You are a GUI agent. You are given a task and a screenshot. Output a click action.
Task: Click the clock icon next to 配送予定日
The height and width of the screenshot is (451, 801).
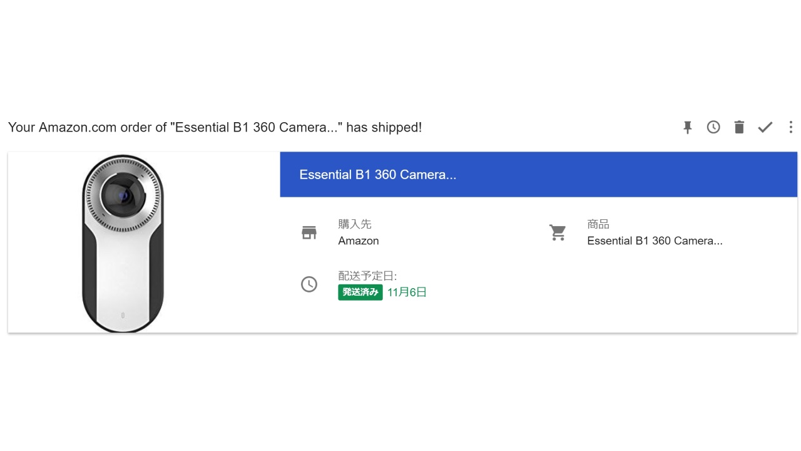309,284
